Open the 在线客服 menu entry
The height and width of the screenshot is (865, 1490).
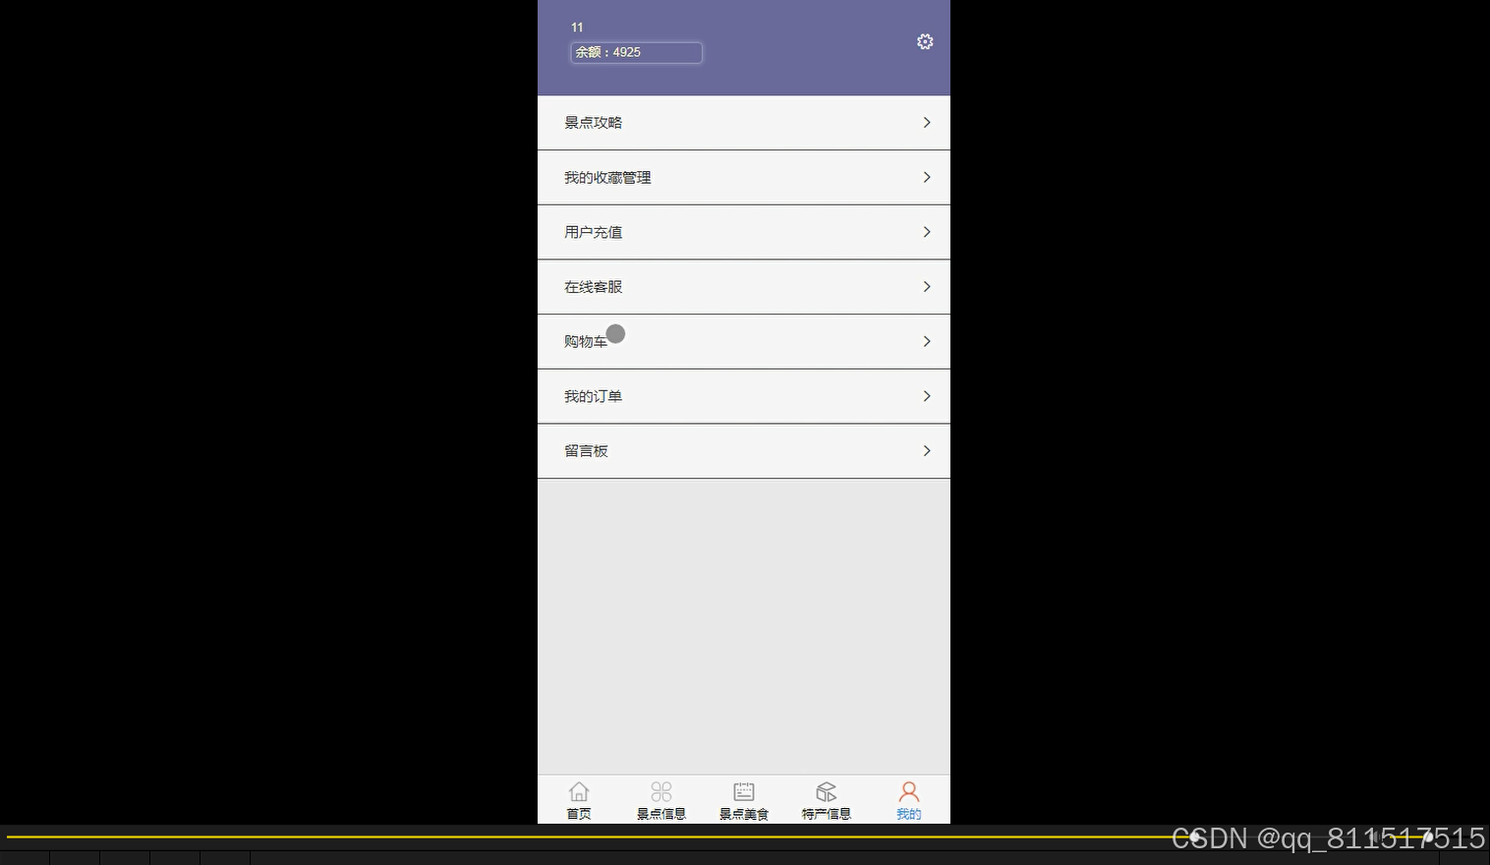point(744,287)
